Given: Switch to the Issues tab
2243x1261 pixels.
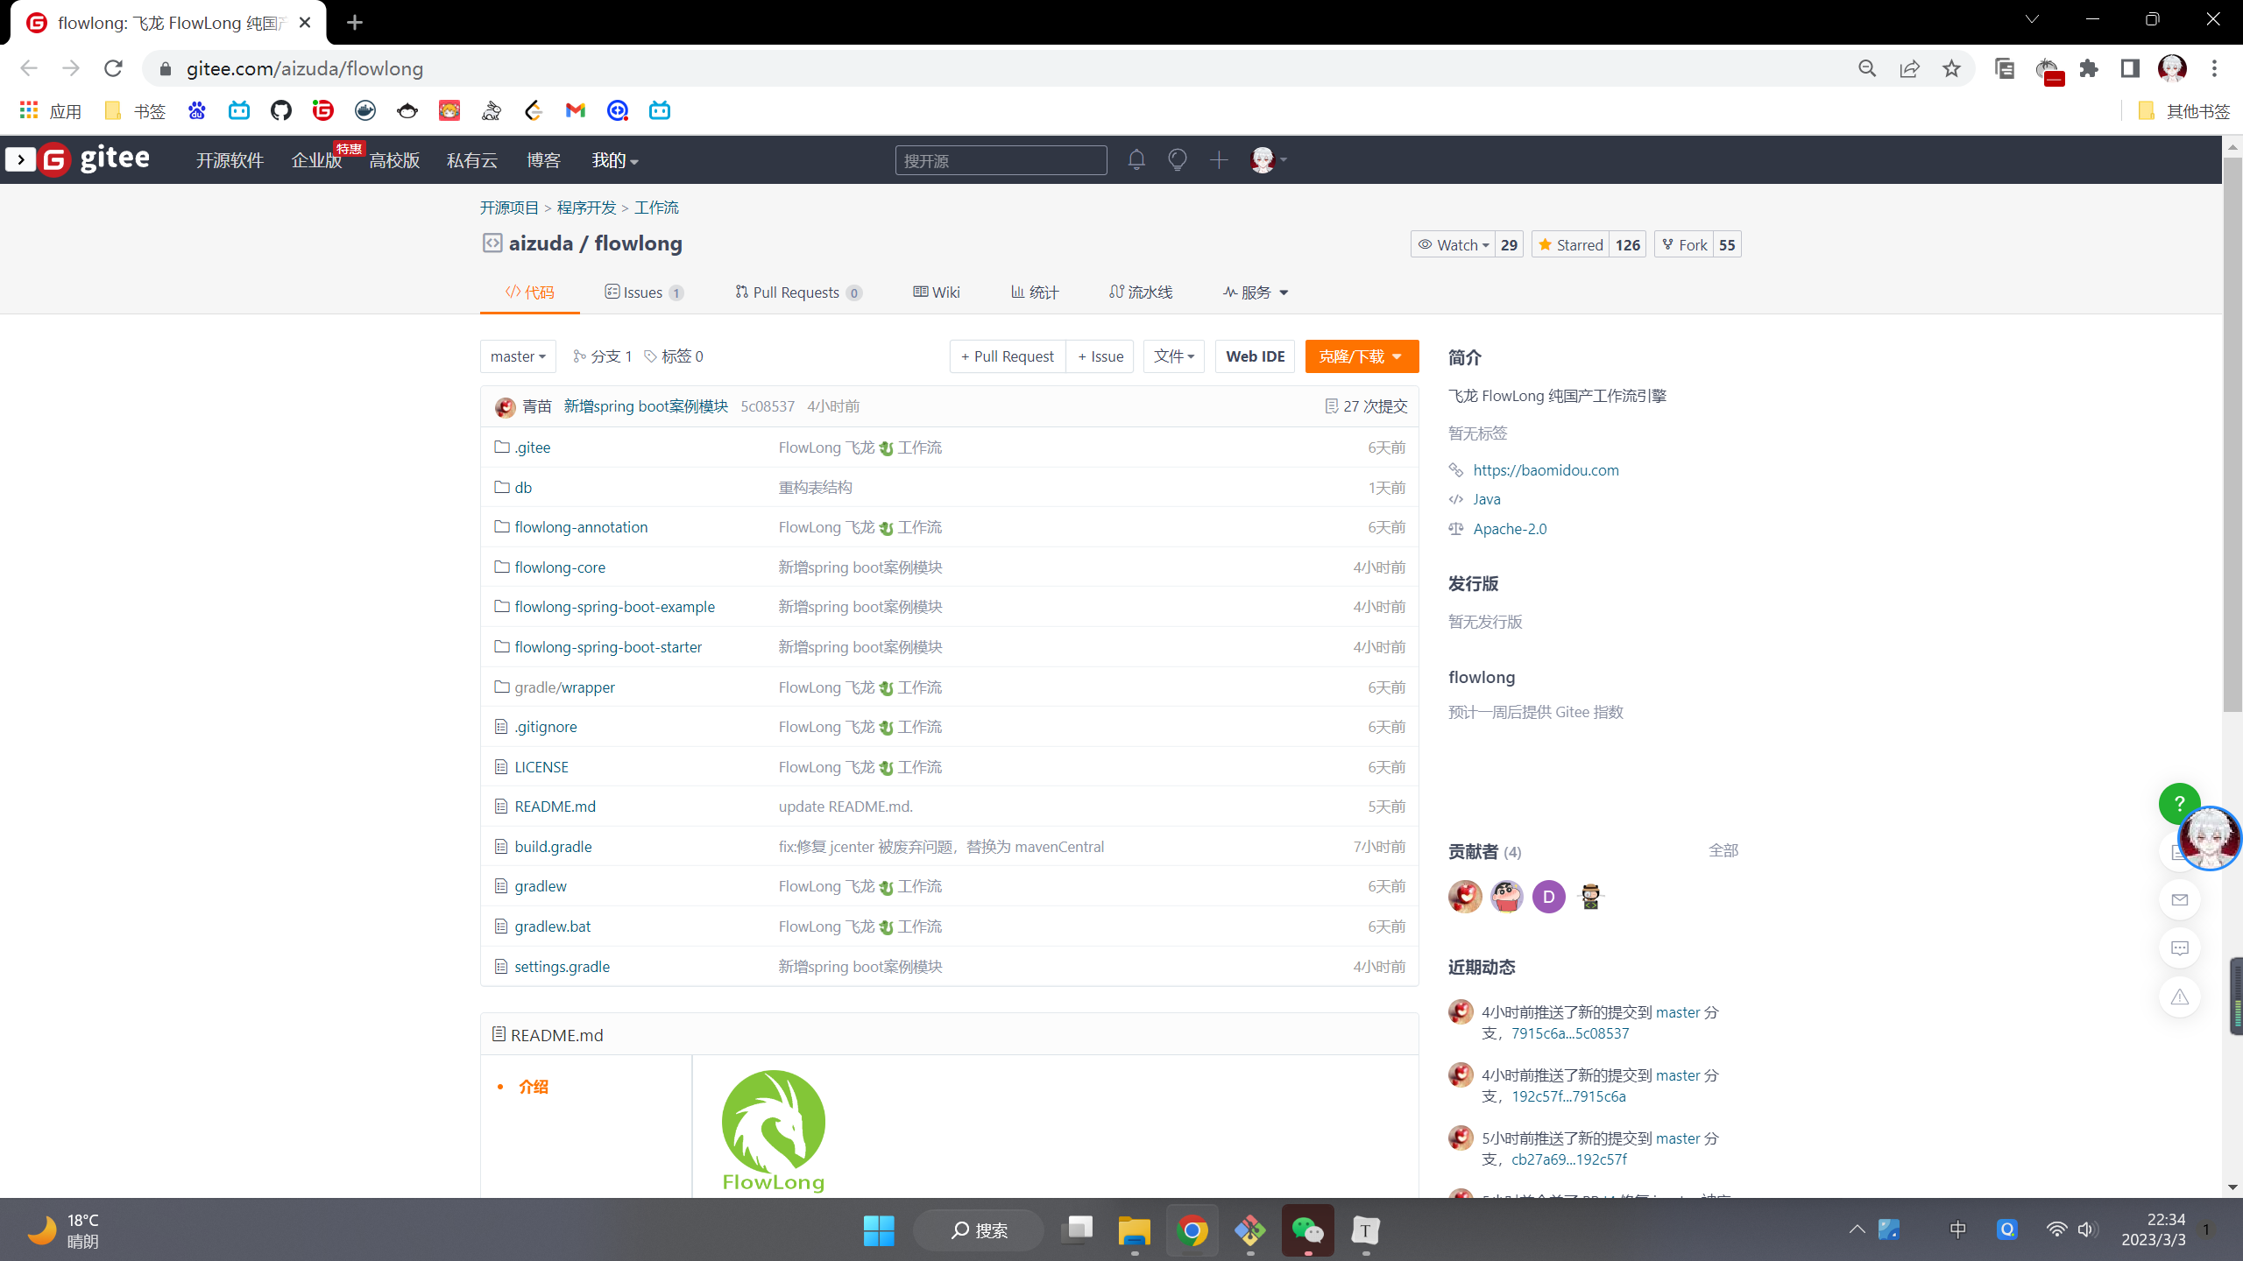Looking at the screenshot, I should 644,292.
